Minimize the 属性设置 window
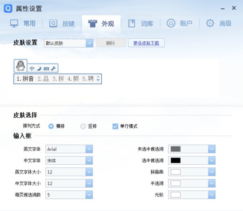Viewport: 243px width, 211px height. [x=223, y=8]
